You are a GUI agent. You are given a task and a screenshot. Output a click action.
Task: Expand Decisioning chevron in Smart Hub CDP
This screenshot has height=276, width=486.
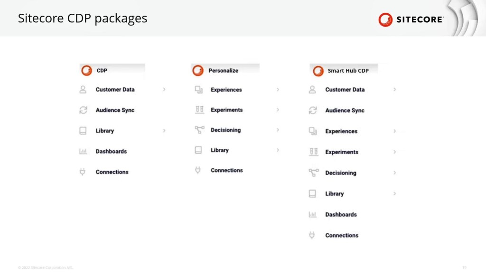pyautogui.click(x=394, y=173)
